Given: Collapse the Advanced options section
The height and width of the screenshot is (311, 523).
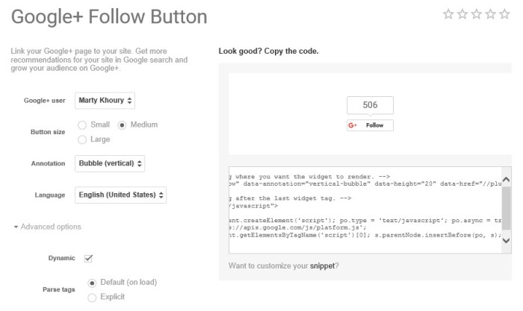Looking at the screenshot, I should coord(47,227).
